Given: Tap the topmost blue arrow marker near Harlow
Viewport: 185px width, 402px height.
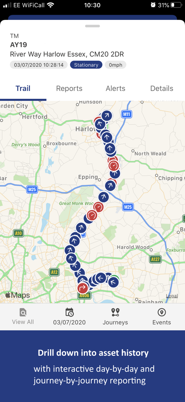Looking at the screenshot, I should [x=107, y=116].
